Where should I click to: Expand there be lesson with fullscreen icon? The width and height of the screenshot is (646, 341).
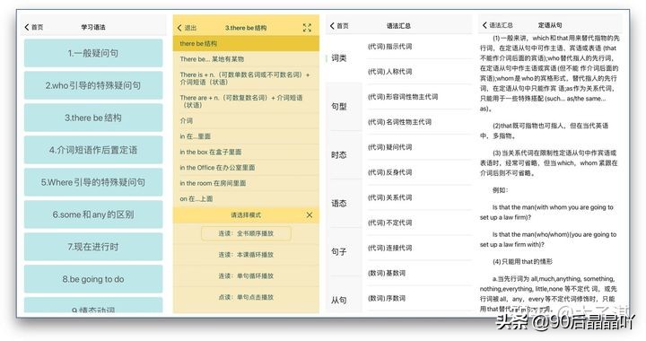307,28
